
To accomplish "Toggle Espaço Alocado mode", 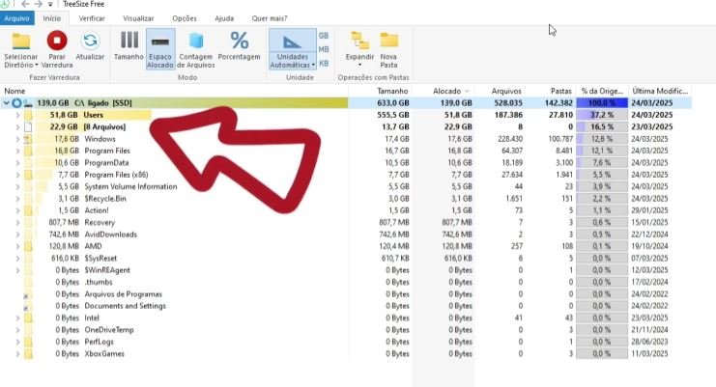I will point(160,49).
